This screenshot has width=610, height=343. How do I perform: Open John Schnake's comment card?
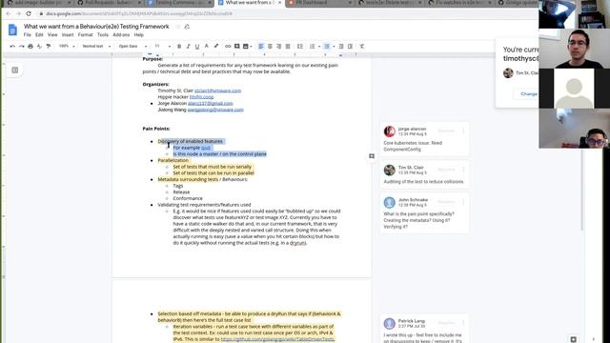pos(424,213)
